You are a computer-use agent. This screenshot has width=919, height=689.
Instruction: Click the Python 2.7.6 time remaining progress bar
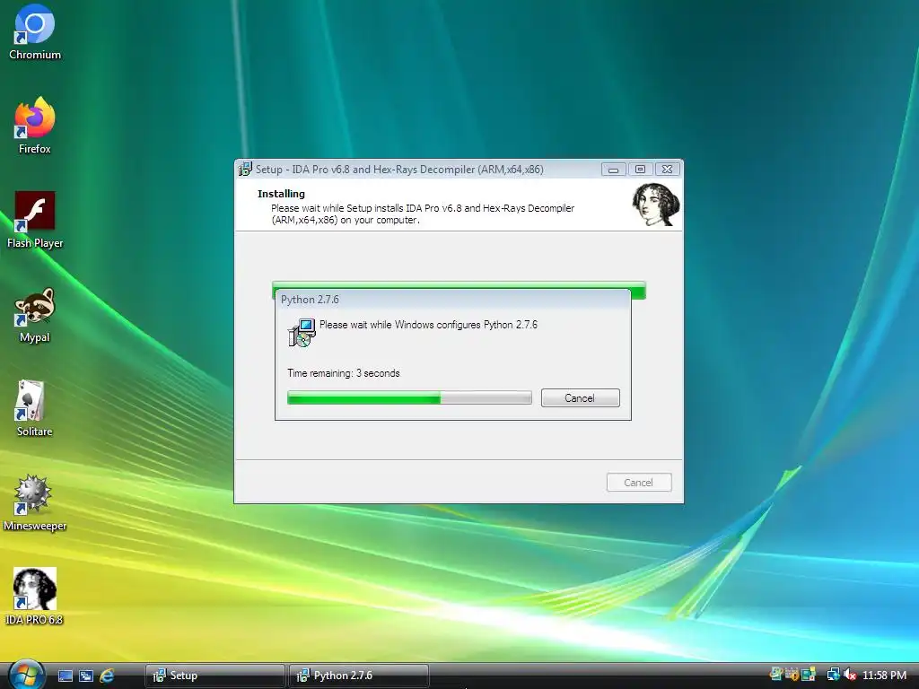pyautogui.click(x=409, y=397)
